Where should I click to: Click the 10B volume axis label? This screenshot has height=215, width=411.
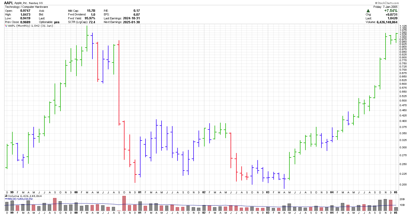pos(402,205)
